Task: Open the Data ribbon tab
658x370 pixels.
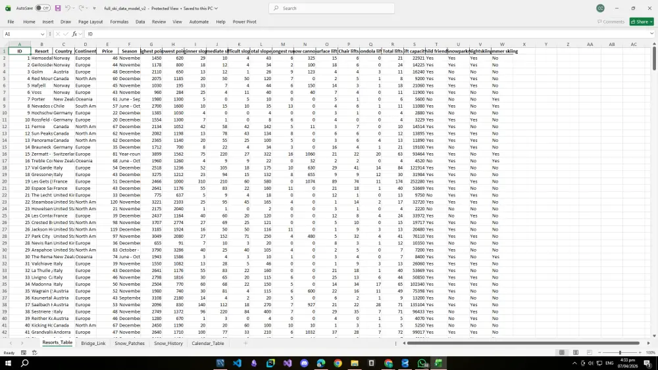Action: click(x=140, y=22)
